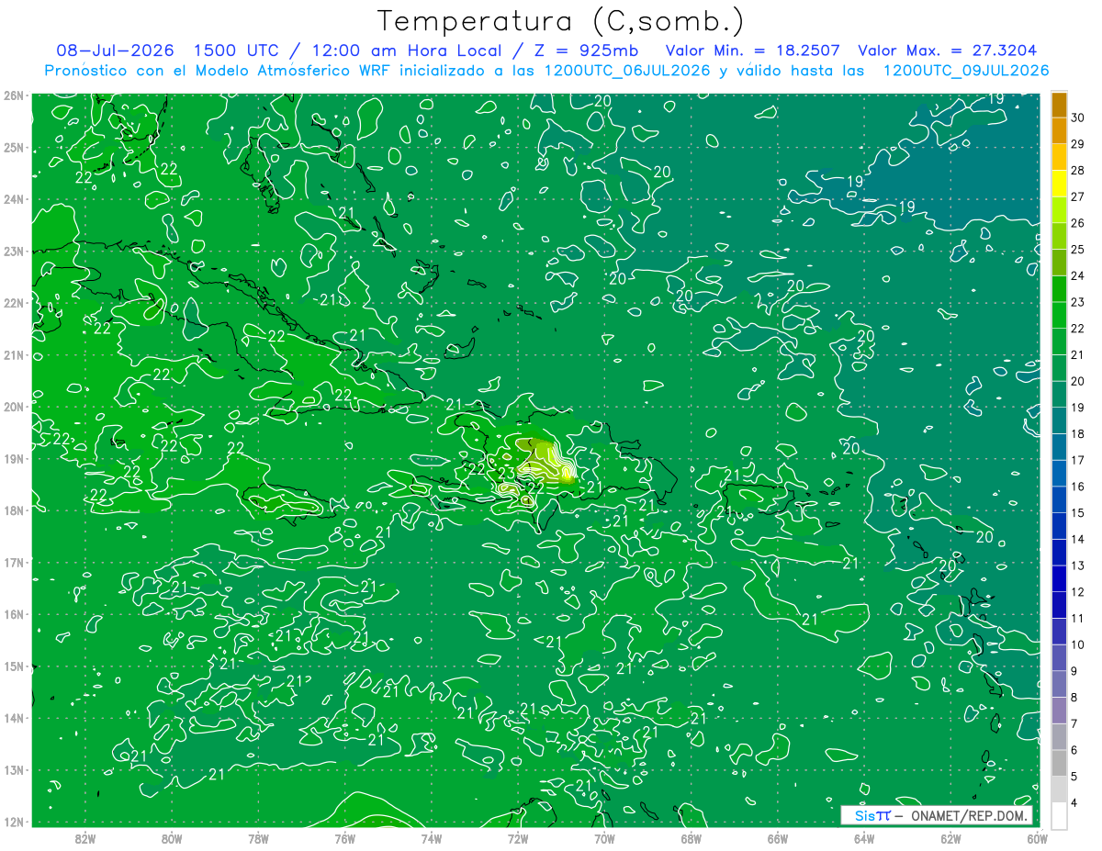Click latitude axis label '23N'
Screen dimensions: 1102x851
[x=13, y=251]
